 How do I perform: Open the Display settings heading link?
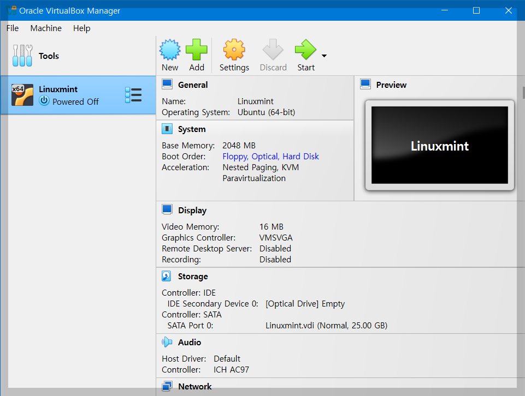(192, 211)
